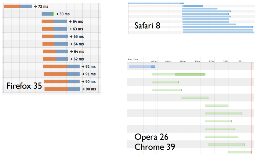
Task: Select the Firefox request bar labeled 62 ms
Action: [56, 59]
